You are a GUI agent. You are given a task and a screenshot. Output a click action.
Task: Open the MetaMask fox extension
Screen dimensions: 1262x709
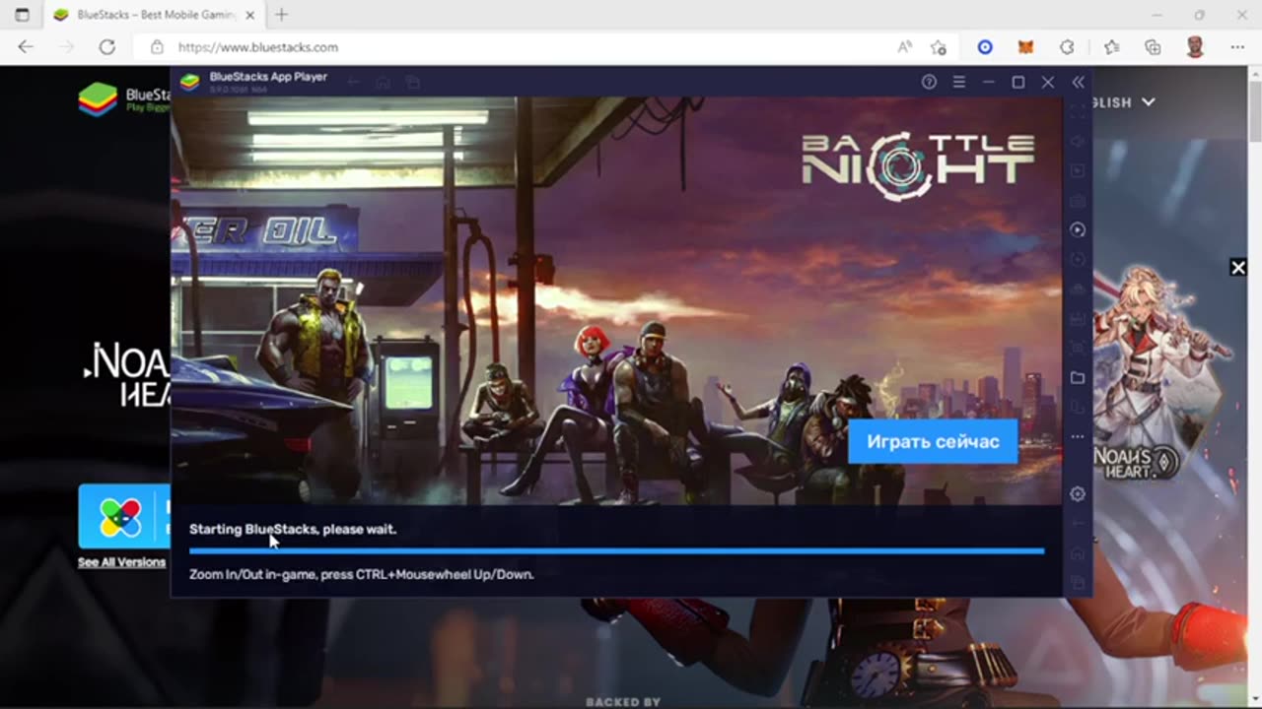[1025, 46]
